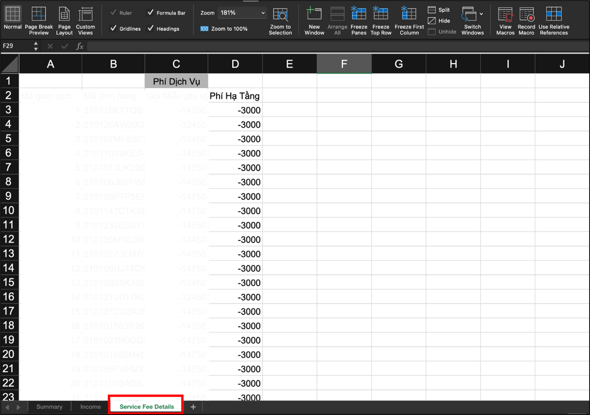This screenshot has width=590, height=415.
Task: Uncheck the Formula Bar checkbox
Action: [151, 13]
